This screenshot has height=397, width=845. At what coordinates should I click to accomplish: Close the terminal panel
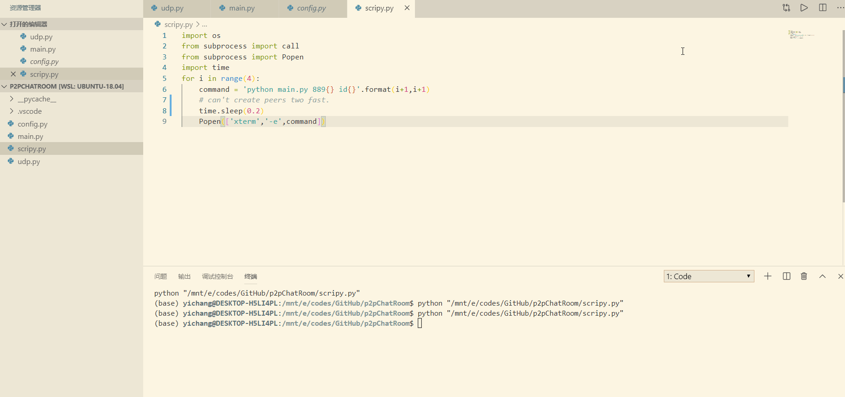point(840,276)
